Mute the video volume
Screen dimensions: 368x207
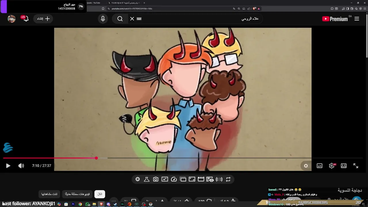point(21,166)
